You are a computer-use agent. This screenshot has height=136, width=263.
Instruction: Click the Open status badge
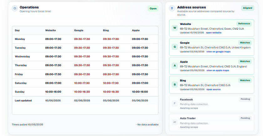click(x=153, y=8)
